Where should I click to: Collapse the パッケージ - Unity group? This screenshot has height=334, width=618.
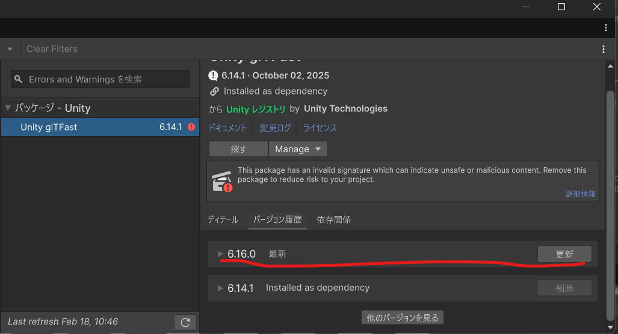8,108
